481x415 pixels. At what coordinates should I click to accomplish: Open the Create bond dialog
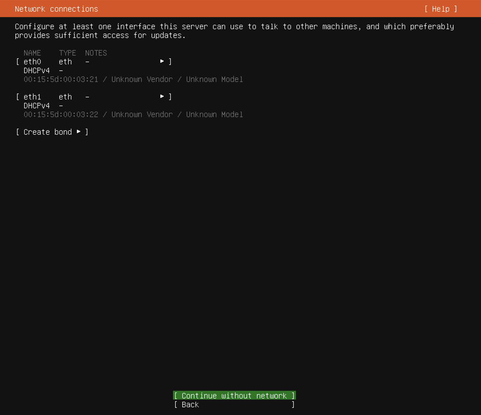(x=52, y=132)
